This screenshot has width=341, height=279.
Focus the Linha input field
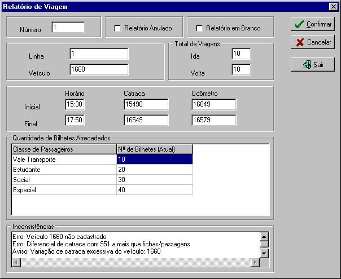click(x=99, y=54)
